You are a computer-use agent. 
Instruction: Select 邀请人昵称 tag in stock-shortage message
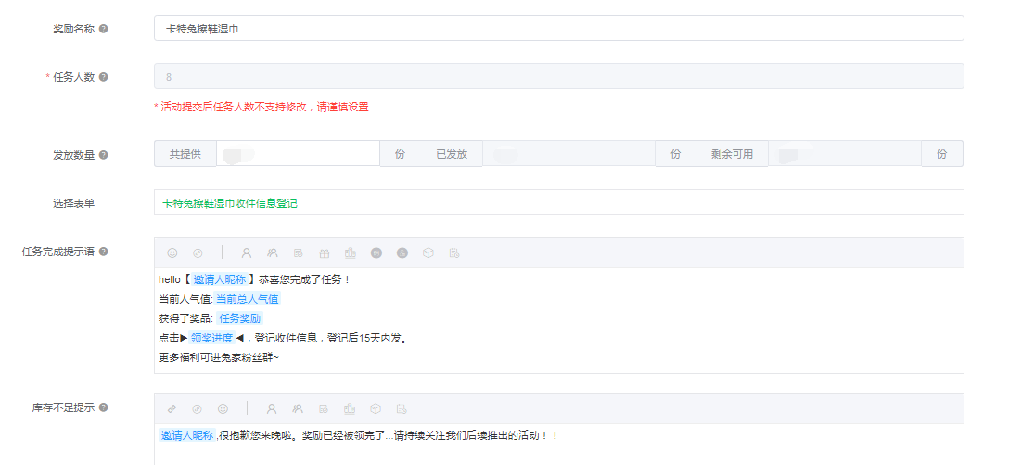[187, 435]
